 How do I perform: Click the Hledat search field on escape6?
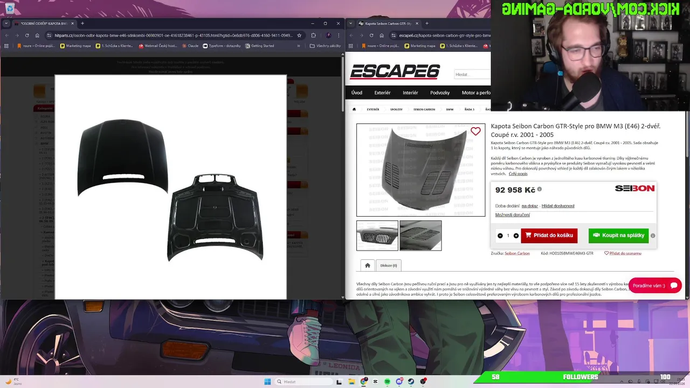pos(472,74)
